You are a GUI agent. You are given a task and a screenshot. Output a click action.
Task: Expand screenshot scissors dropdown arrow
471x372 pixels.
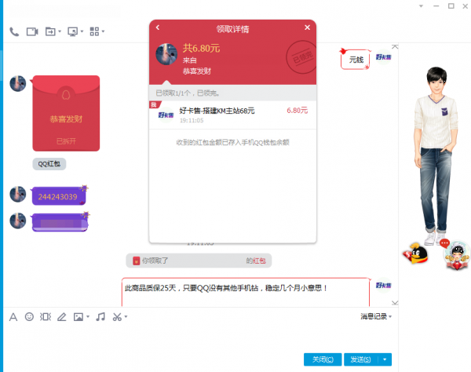tap(126, 316)
